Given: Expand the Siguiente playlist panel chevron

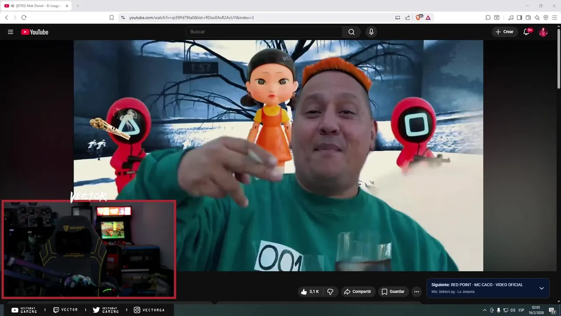Looking at the screenshot, I should (542, 288).
